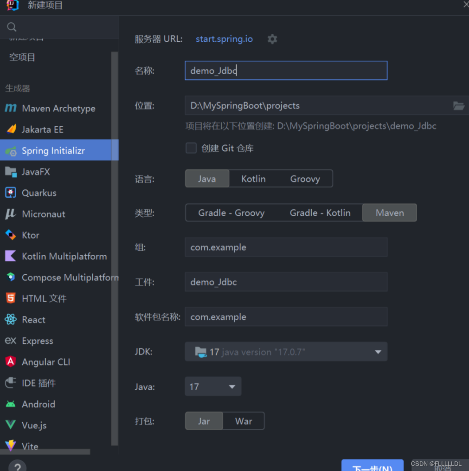Select Java language option
This screenshot has height=471, width=469.
click(207, 179)
